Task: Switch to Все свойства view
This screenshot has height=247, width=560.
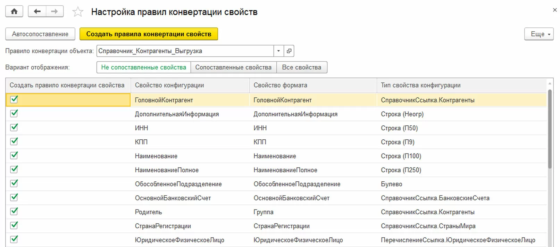Action: coord(302,67)
